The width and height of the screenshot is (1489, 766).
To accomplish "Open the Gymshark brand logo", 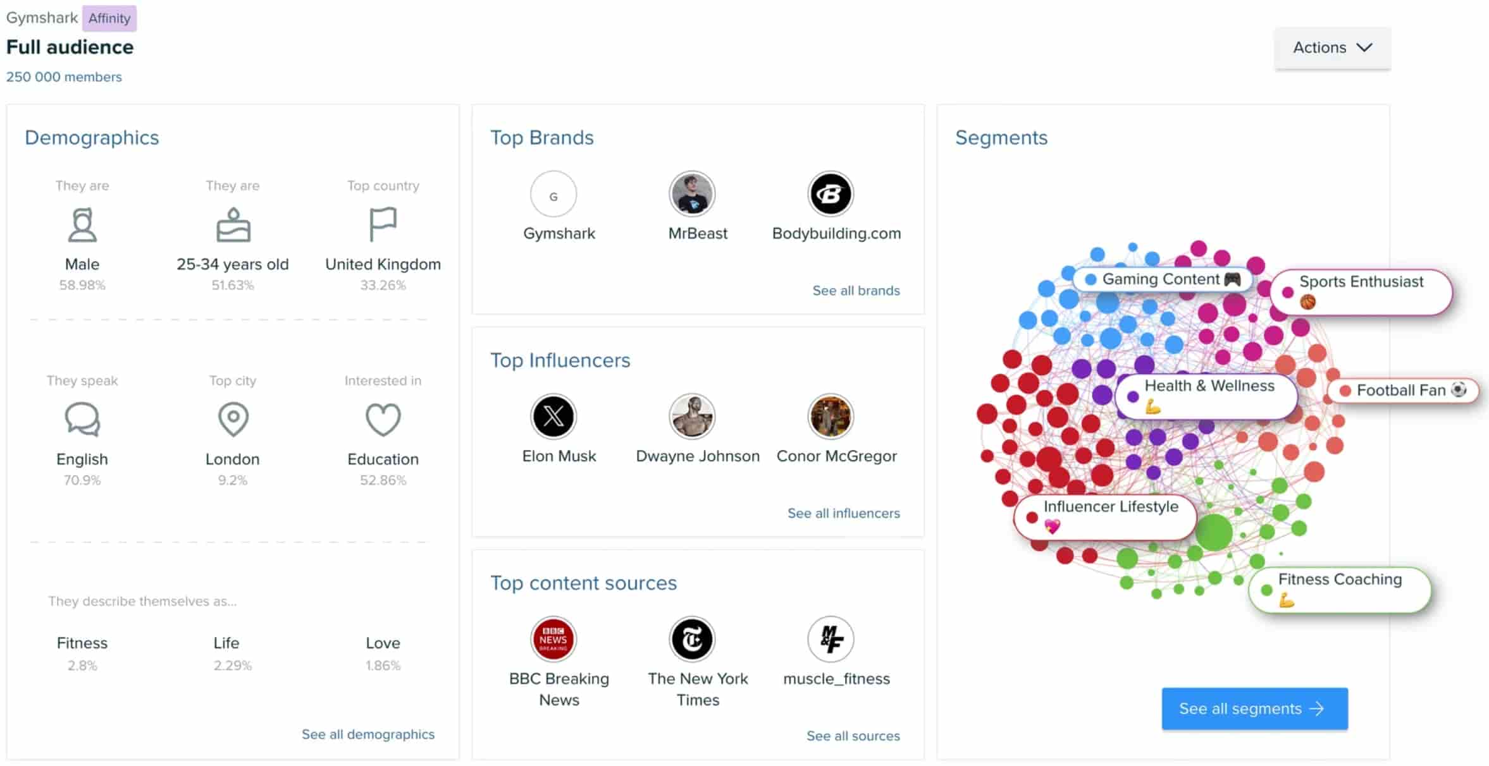I will 553,194.
